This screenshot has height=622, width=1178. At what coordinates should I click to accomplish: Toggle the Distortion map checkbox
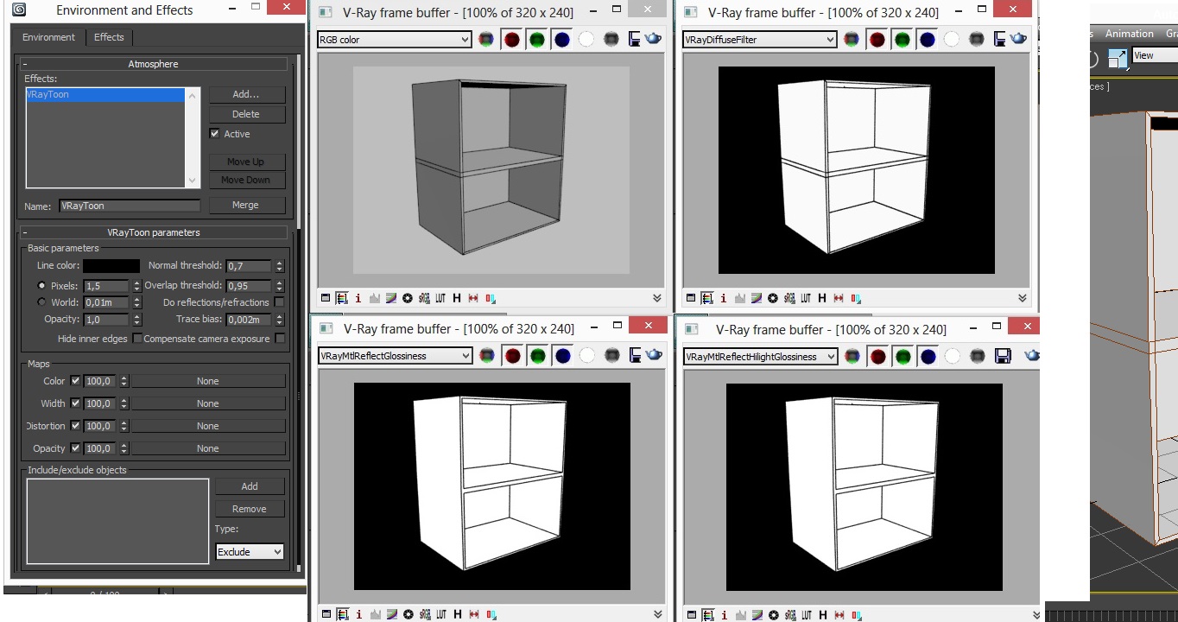point(75,426)
